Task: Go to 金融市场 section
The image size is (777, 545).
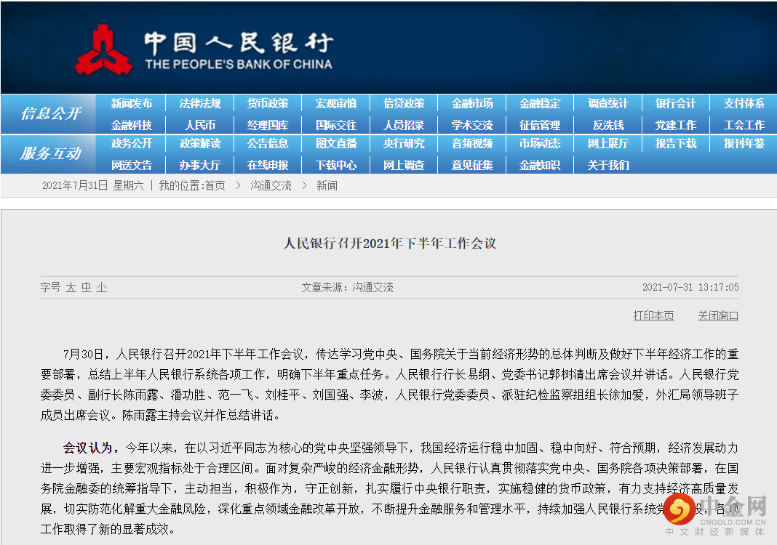Action: pos(472,104)
